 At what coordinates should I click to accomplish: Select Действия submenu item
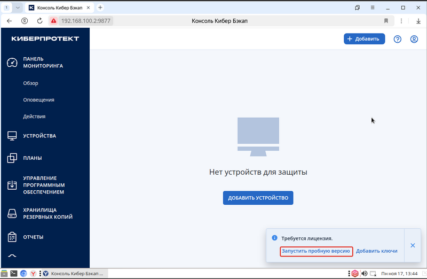click(x=34, y=117)
